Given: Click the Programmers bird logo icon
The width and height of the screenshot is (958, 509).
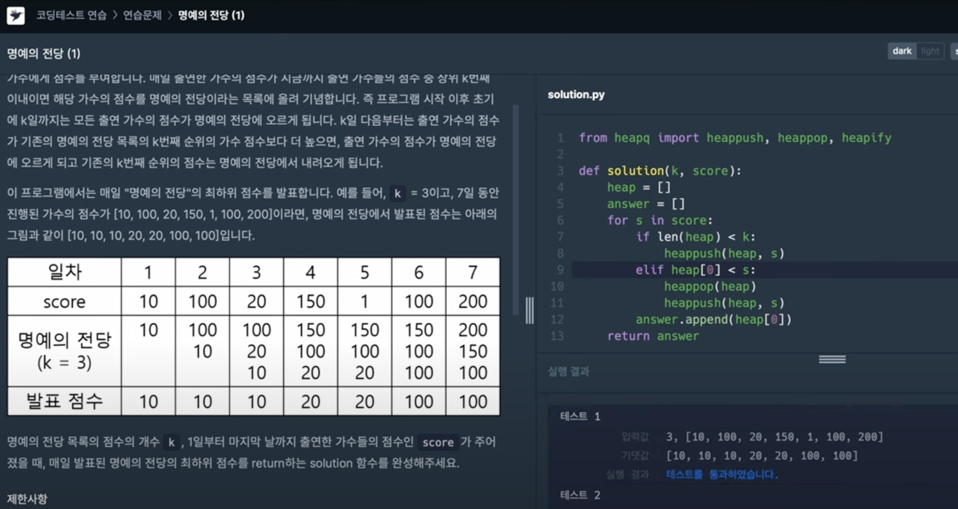Looking at the screenshot, I should point(16,15).
